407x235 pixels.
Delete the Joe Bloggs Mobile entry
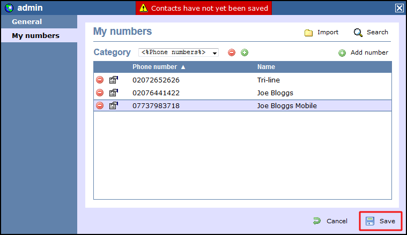click(x=100, y=105)
